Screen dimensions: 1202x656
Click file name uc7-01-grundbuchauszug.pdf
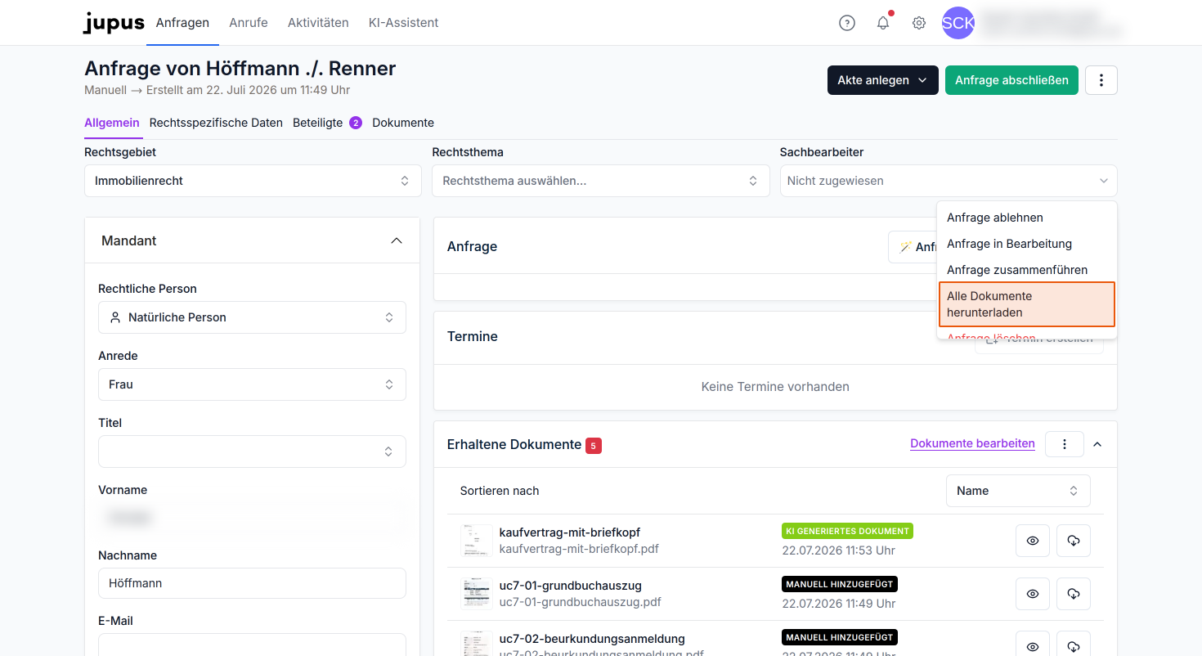click(581, 602)
